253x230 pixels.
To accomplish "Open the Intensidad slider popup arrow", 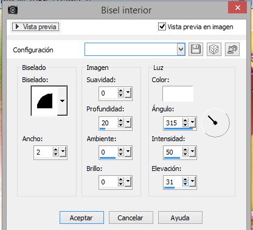I will pyautogui.click(x=192, y=152).
